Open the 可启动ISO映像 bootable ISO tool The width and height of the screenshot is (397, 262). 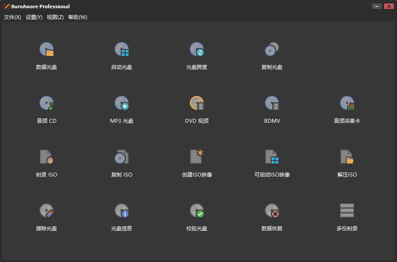(272, 157)
